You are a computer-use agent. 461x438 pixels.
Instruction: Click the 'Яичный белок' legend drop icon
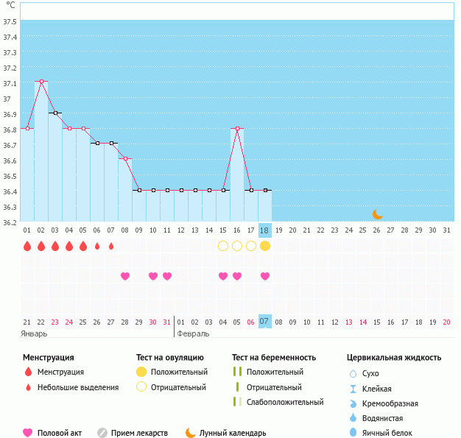(x=353, y=433)
